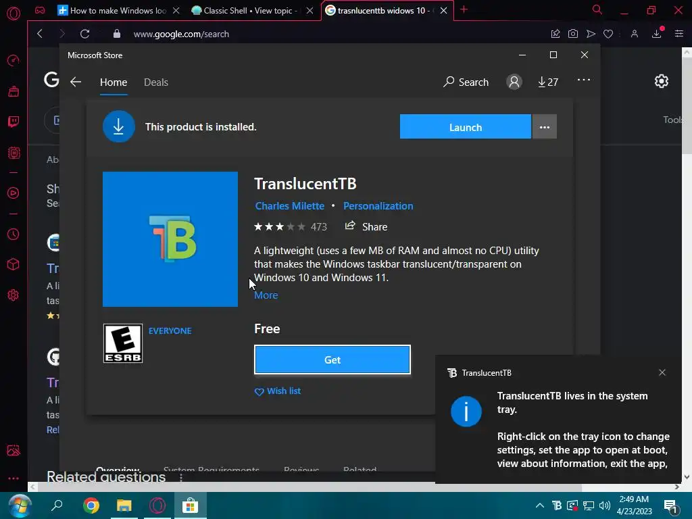Open history clock icon in Opera sidebar

(14, 234)
